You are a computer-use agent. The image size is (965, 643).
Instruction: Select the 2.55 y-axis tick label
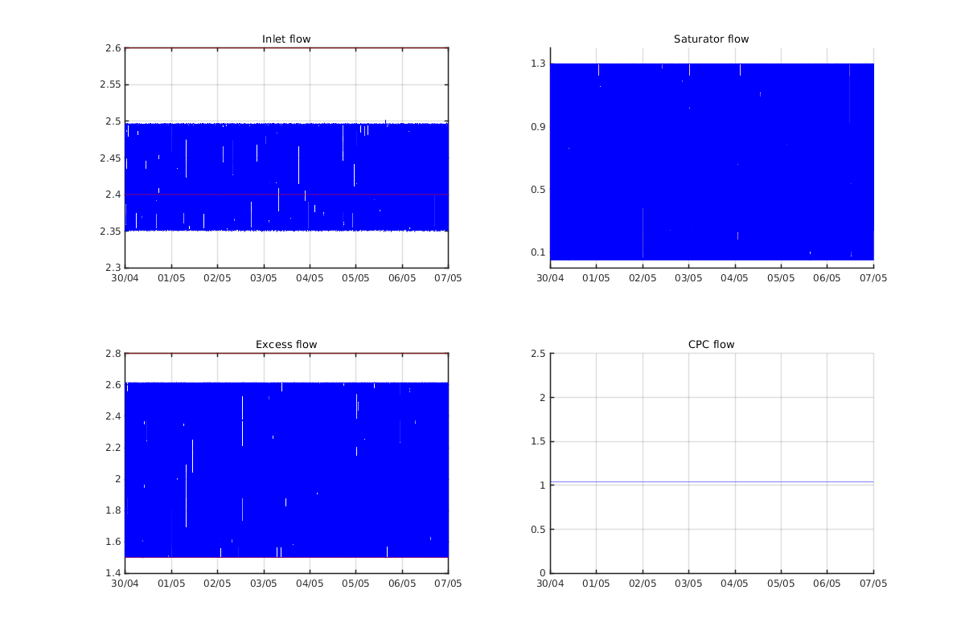pyautogui.click(x=110, y=84)
